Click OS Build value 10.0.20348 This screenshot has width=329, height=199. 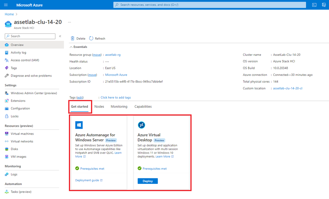point(281,68)
